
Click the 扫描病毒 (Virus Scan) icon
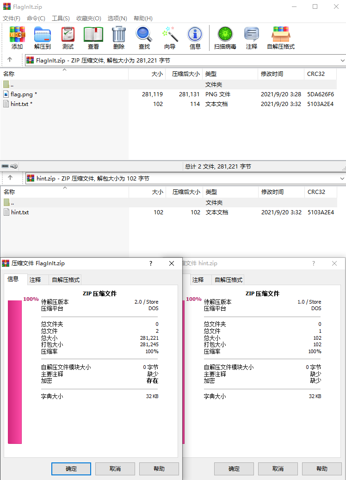[225, 37]
